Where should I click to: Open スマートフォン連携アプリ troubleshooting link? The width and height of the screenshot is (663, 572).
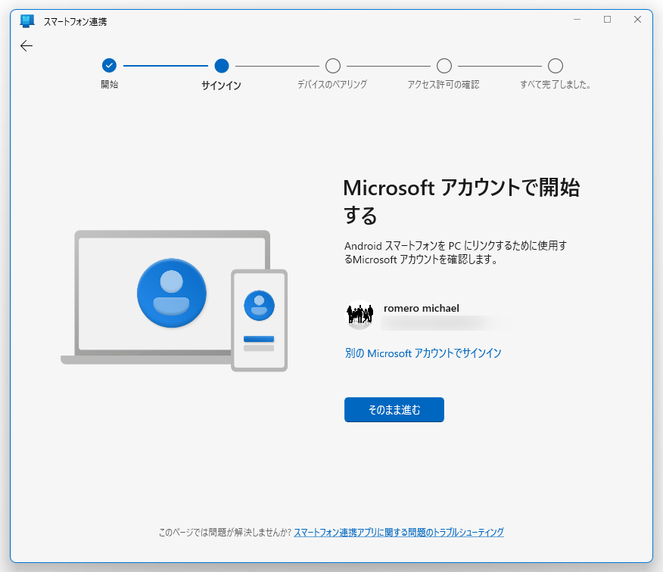(x=399, y=532)
